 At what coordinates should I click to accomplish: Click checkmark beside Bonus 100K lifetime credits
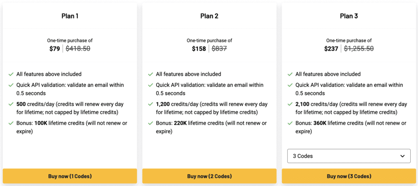click(x=11, y=123)
